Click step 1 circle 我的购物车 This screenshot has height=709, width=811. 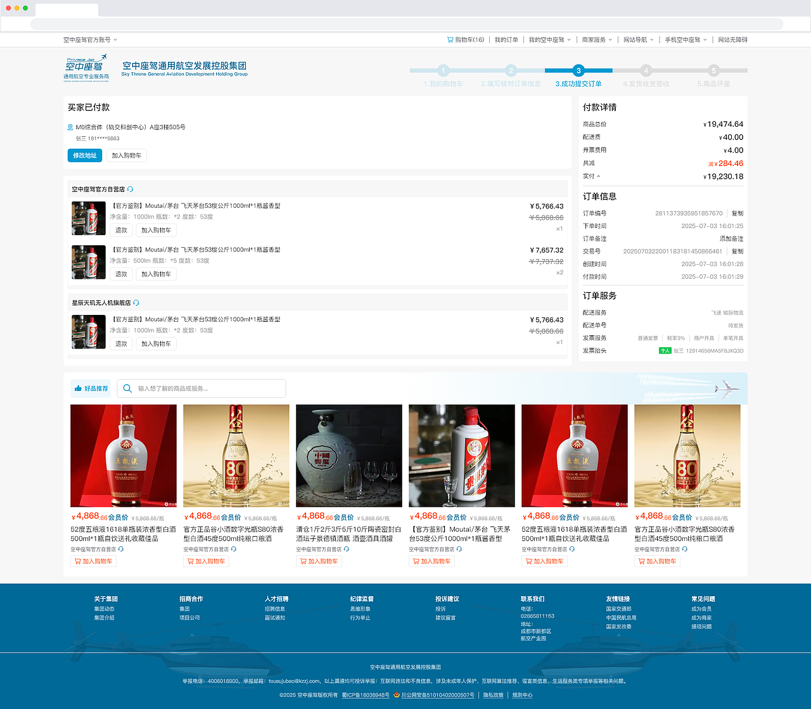[x=444, y=70]
